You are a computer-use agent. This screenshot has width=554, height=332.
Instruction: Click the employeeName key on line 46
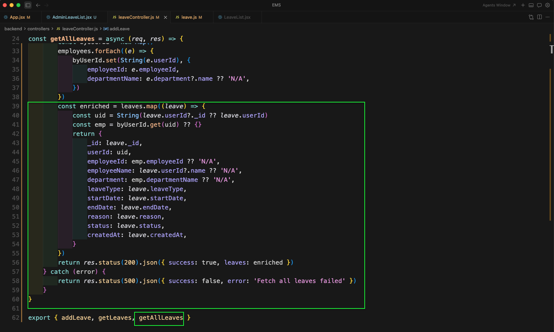pyautogui.click(x=109, y=171)
